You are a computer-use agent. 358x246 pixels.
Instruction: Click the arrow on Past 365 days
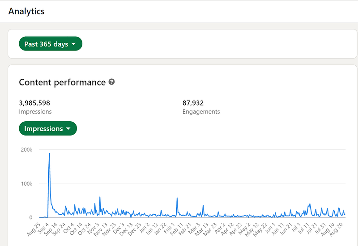click(x=74, y=44)
